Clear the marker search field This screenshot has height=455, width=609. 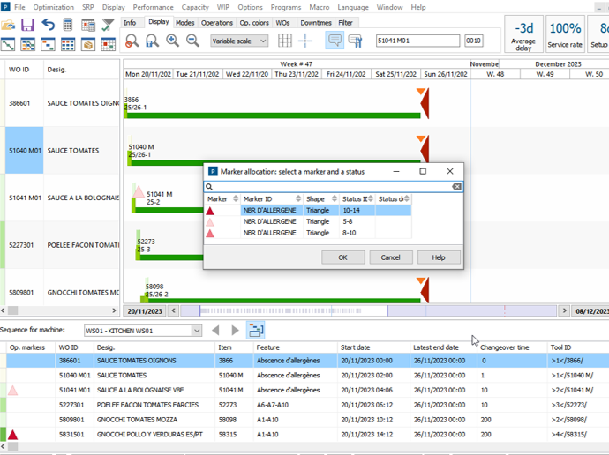coord(456,187)
